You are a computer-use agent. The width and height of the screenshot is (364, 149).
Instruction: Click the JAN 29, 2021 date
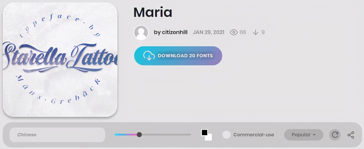pos(209,32)
